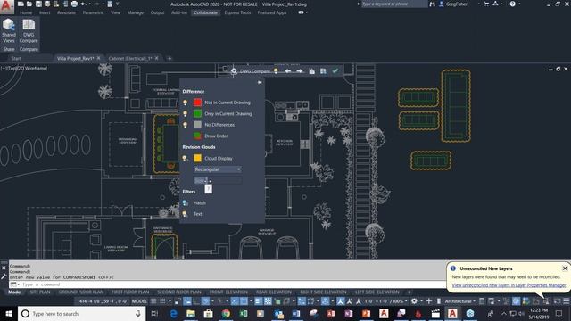Click the Shared Views ribbon button
This screenshot has height=321, width=571.
(x=9, y=31)
